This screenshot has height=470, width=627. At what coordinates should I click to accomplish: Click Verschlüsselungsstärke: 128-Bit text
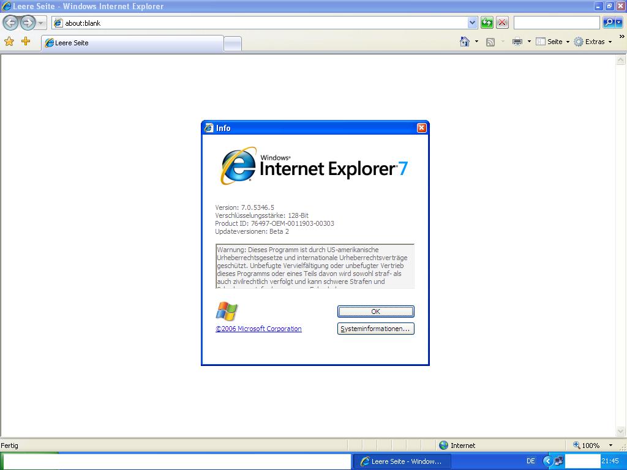261,215
